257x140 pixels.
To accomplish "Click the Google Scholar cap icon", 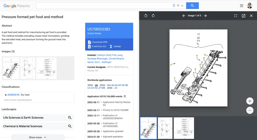I will (x=178, y=6).
